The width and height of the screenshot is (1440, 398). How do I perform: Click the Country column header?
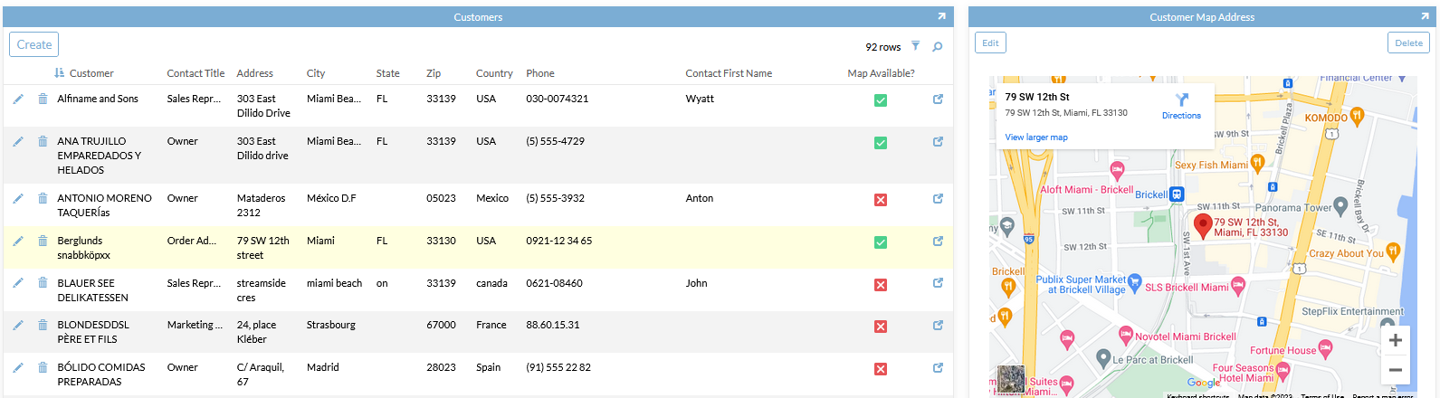point(494,73)
